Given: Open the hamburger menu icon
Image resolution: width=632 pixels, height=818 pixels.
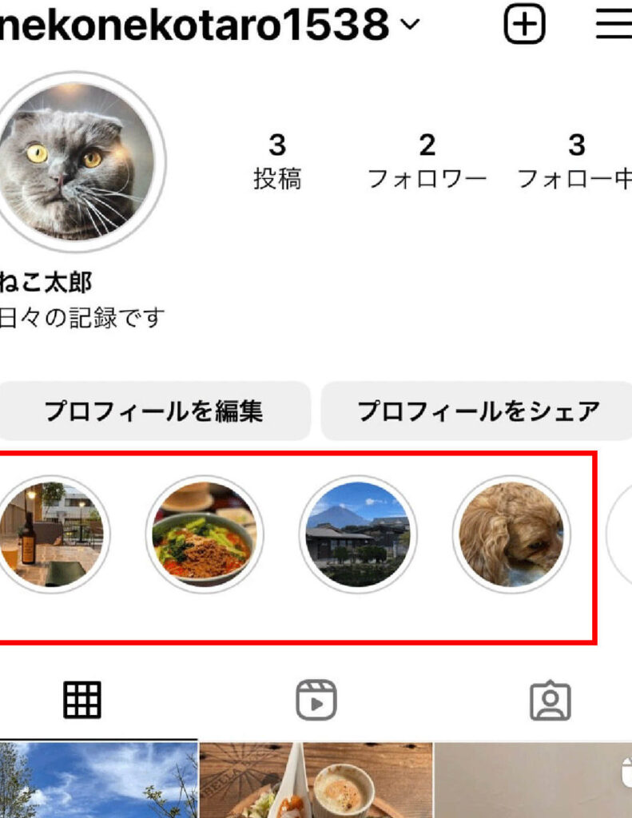Looking at the screenshot, I should pos(614,24).
